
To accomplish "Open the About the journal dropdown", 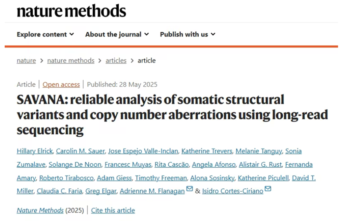I will (117, 34).
